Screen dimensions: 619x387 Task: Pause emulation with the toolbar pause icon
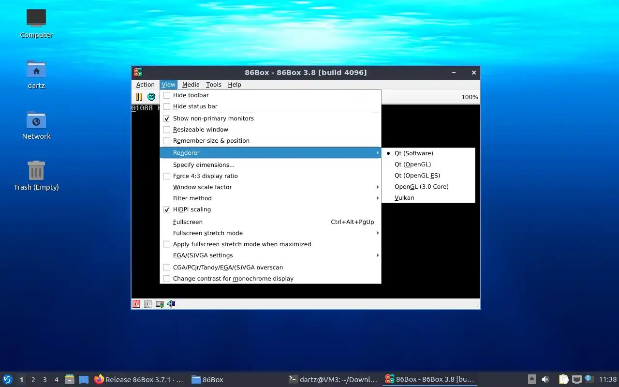[x=139, y=97]
